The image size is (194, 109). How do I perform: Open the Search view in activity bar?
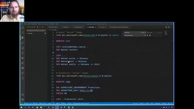click(22, 33)
